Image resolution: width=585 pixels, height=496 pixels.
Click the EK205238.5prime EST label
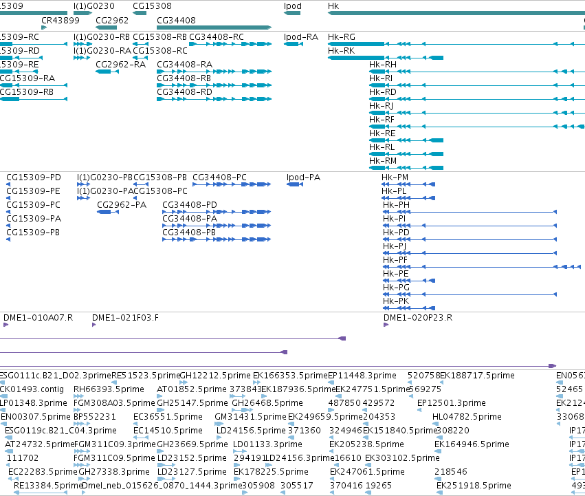coord(366,444)
